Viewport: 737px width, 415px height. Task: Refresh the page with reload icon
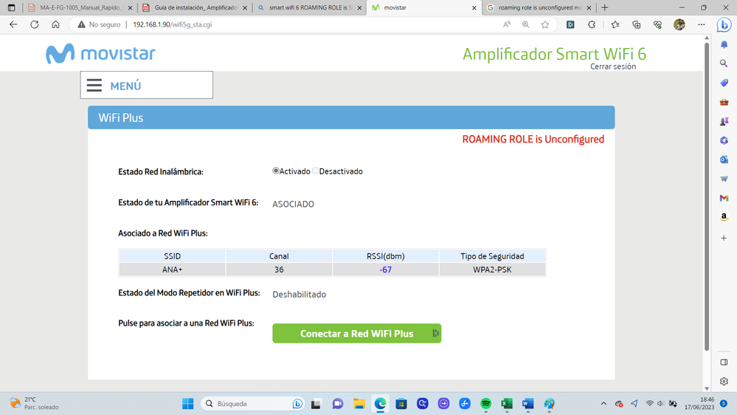35,24
